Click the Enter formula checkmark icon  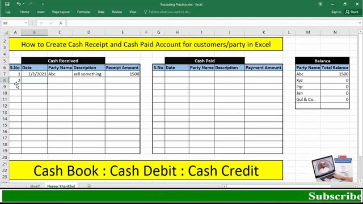pos(51,23)
